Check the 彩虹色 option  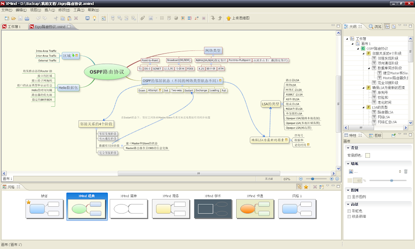(349, 211)
